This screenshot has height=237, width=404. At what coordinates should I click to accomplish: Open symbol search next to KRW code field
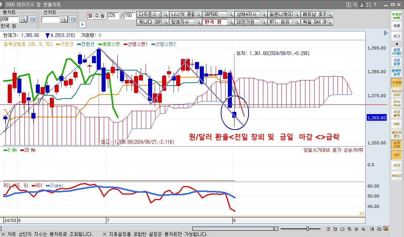coord(23,19)
